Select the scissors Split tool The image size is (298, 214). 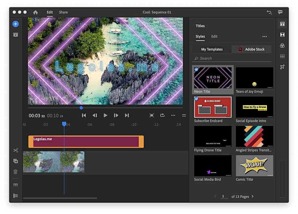[15, 150]
